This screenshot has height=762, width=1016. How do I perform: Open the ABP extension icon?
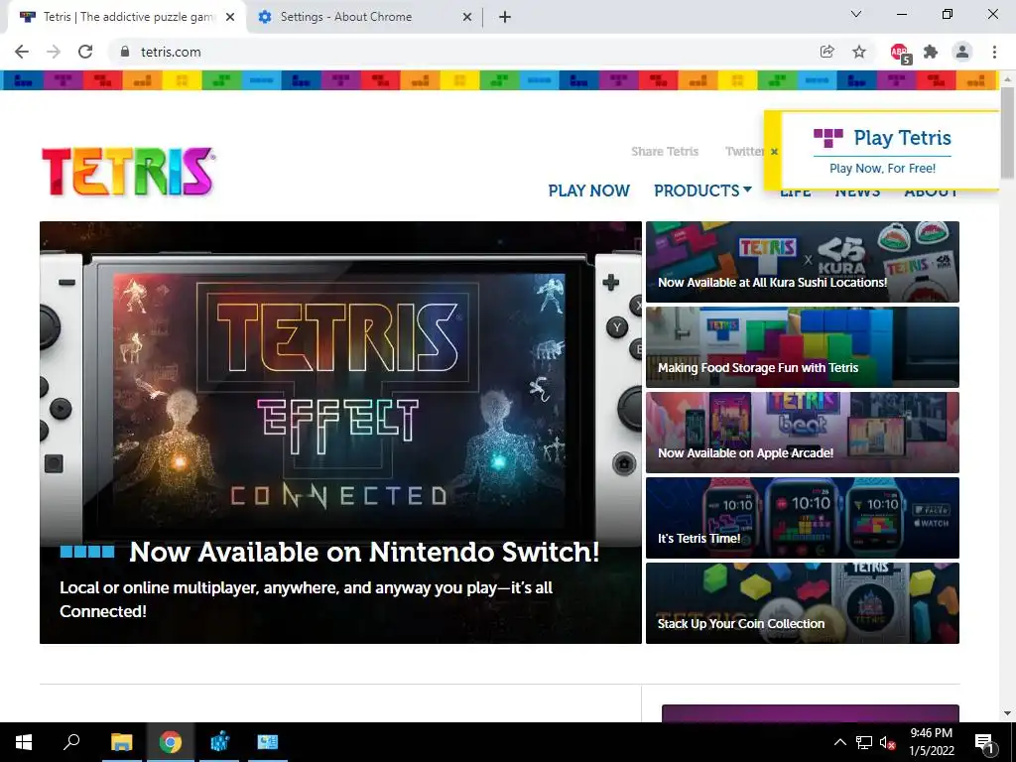point(900,53)
